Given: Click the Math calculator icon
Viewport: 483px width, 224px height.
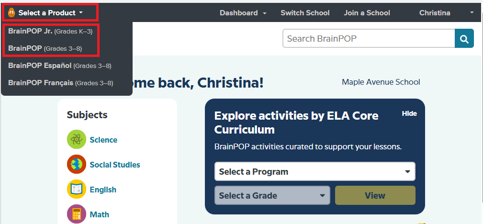Looking at the screenshot, I should pyautogui.click(x=77, y=214).
